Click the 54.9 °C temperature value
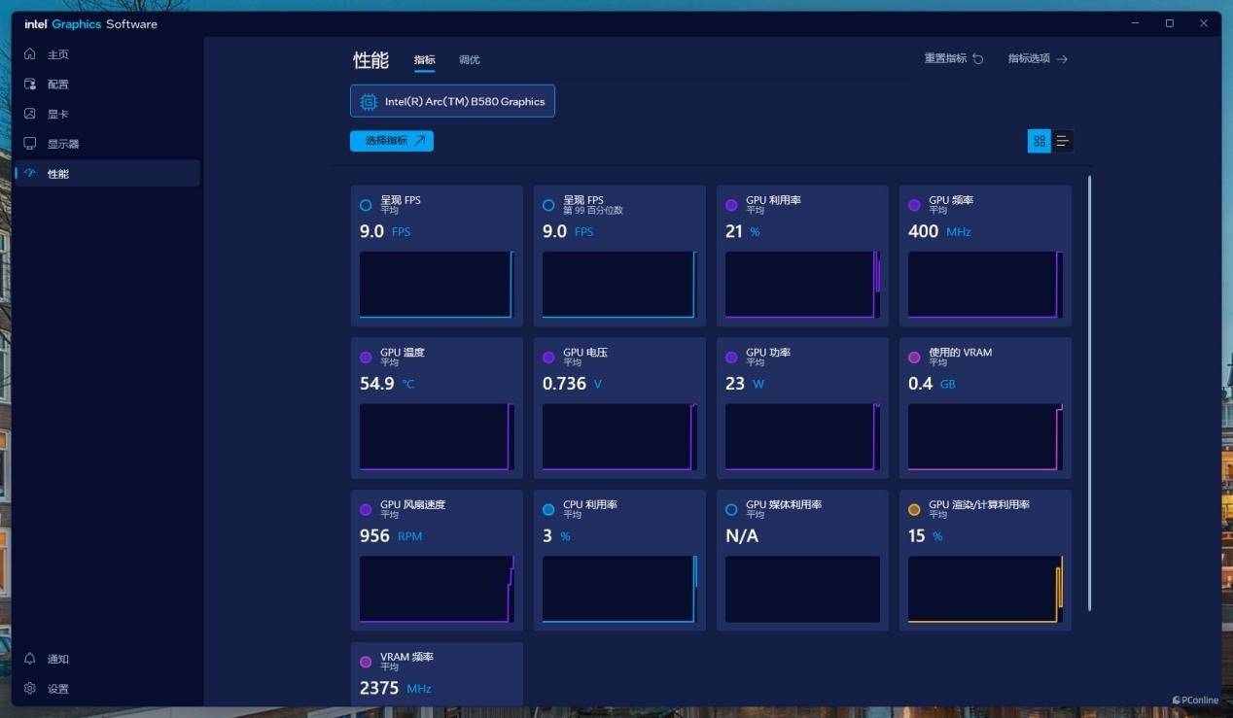The width and height of the screenshot is (1233, 718). (387, 384)
